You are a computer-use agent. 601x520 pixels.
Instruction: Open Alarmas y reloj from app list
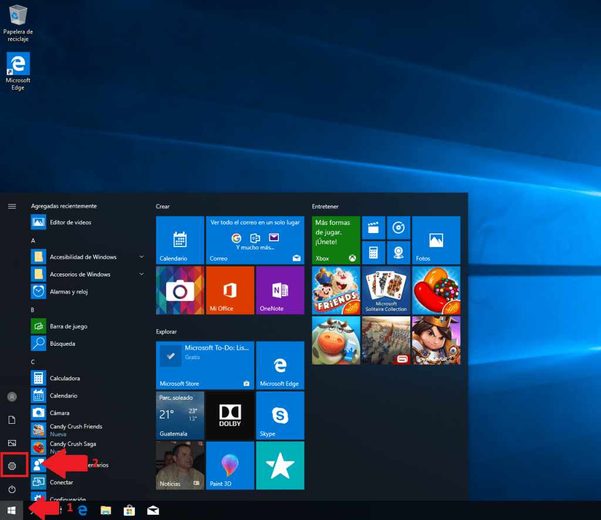point(68,292)
